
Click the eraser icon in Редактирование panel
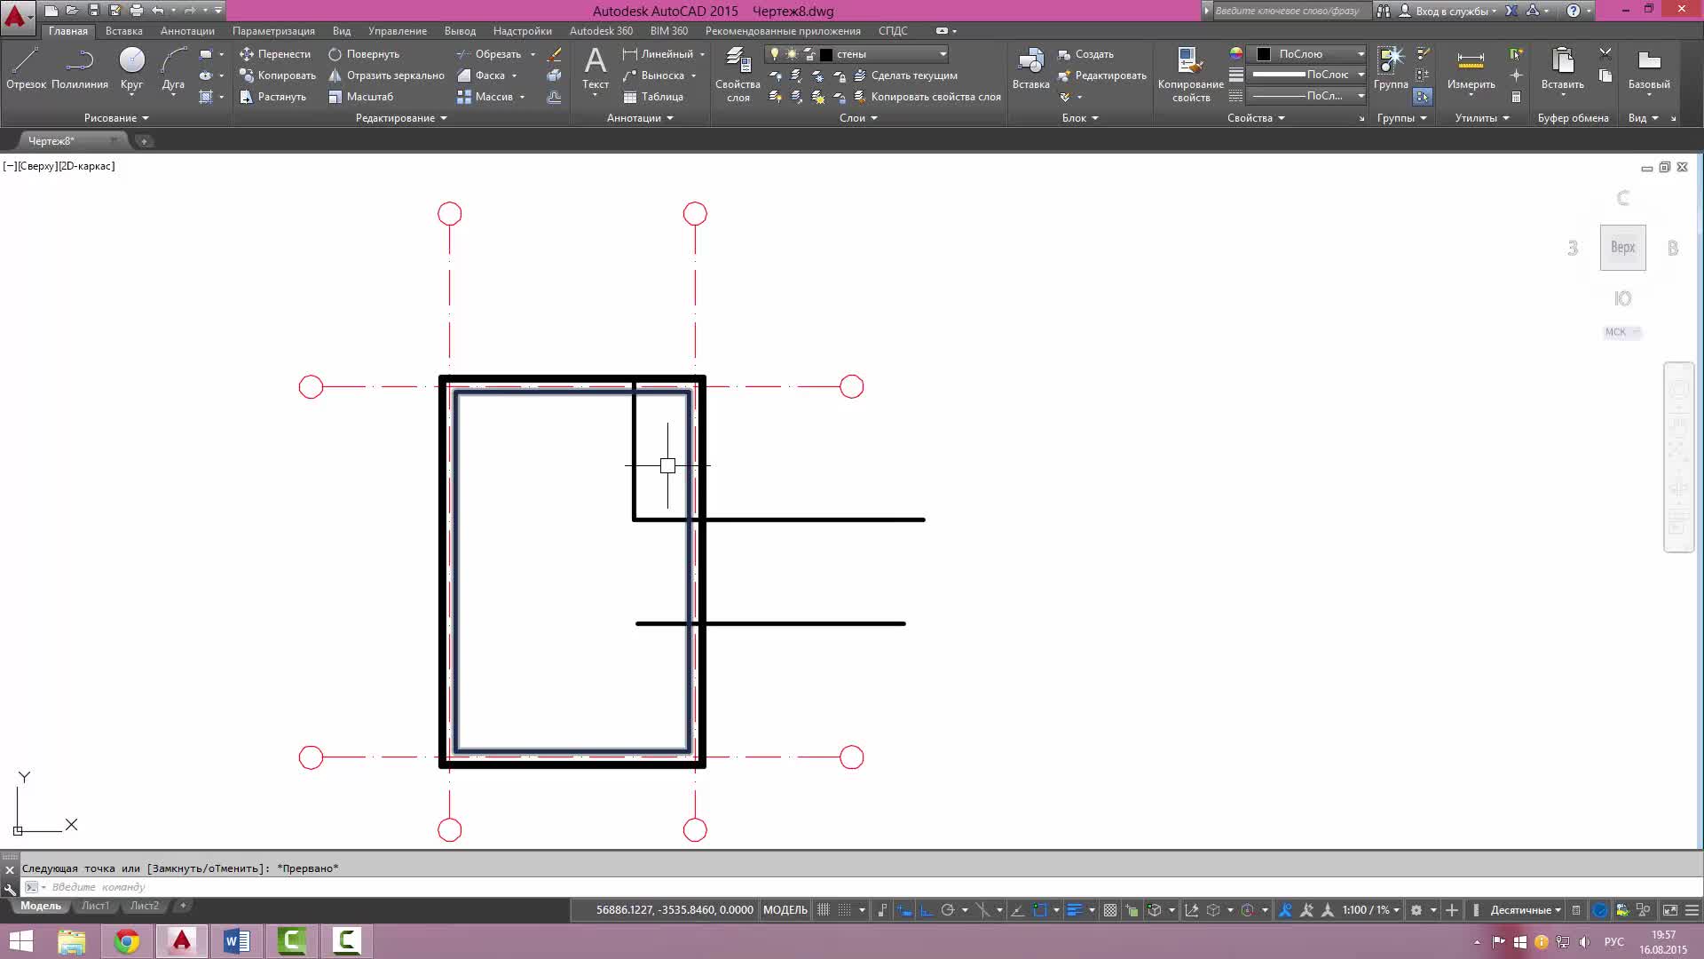point(554,54)
